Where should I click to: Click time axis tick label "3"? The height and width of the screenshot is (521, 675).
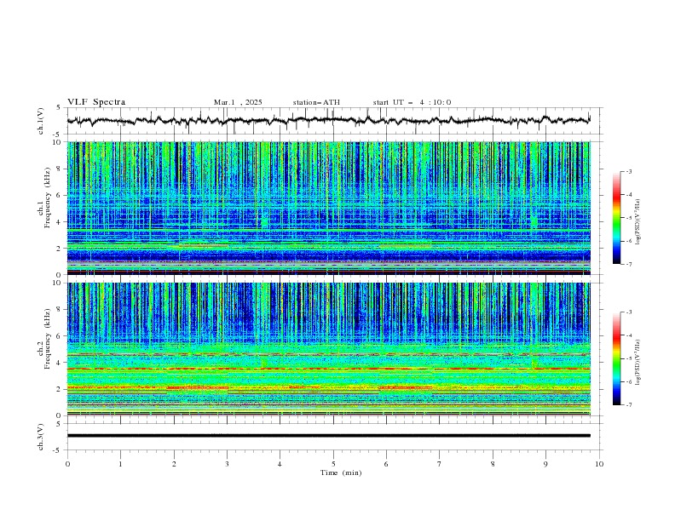click(x=228, y=464)
